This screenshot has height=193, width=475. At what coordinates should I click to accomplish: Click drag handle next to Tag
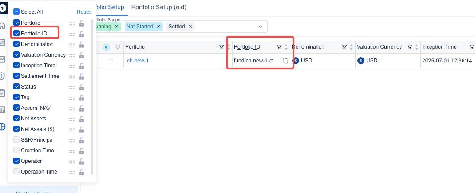tap(72, 97)
